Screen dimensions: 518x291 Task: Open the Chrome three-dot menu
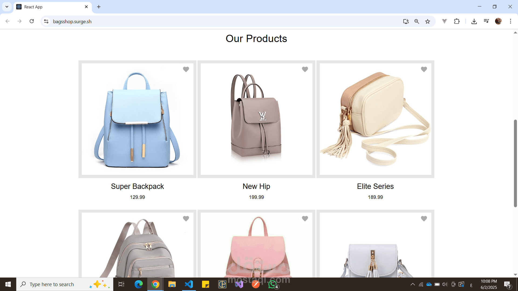510,21
